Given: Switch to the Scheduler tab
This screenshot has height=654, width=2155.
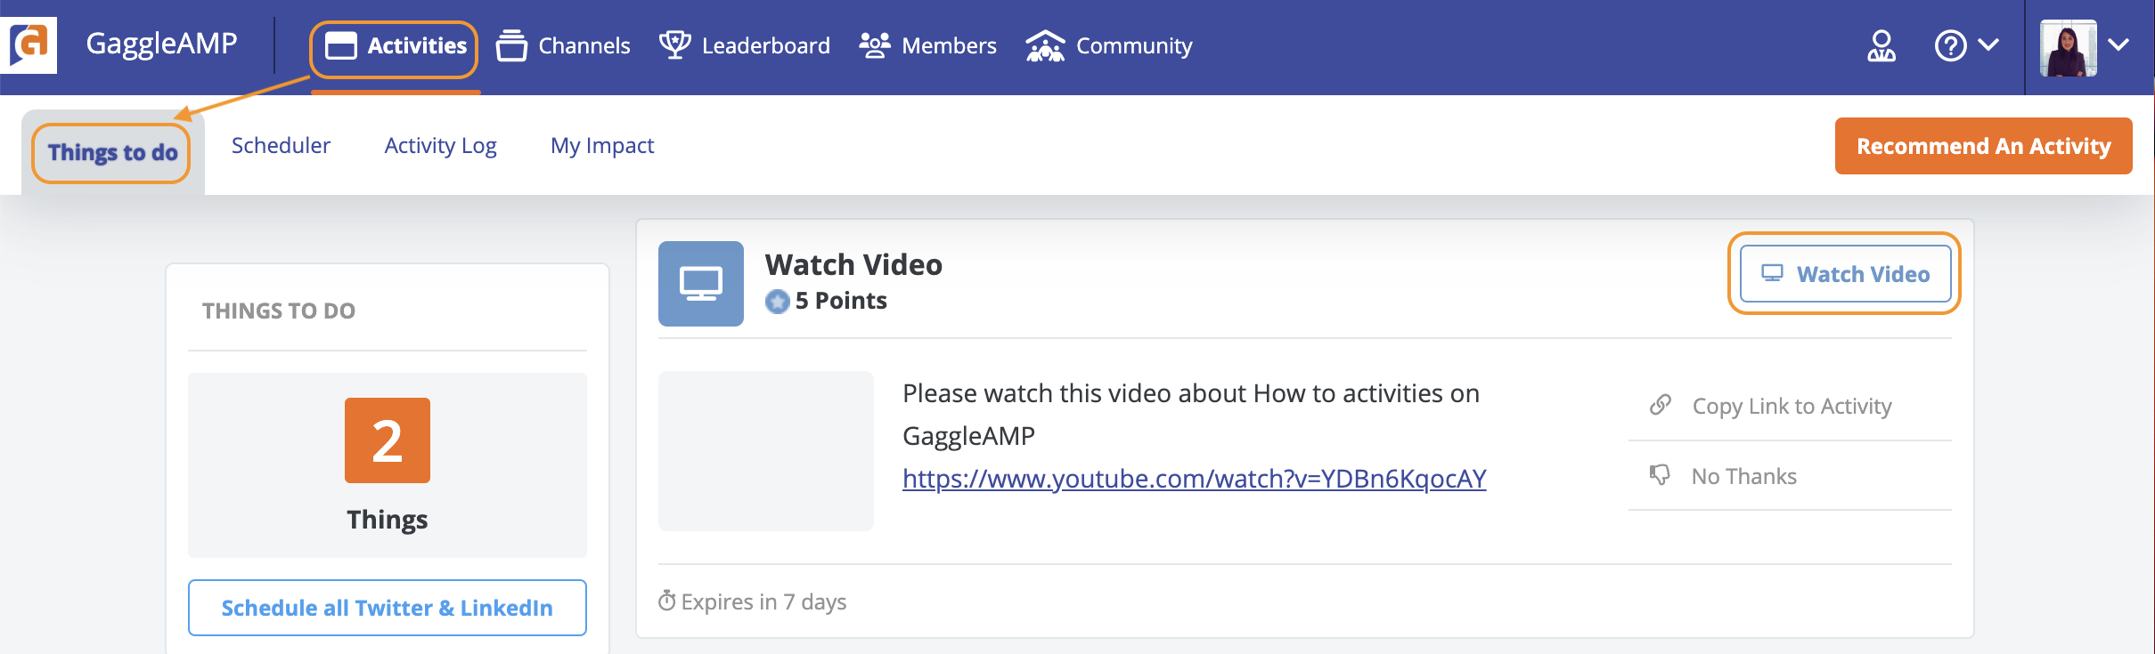Looking at the screenshot, I should [281, 145].
